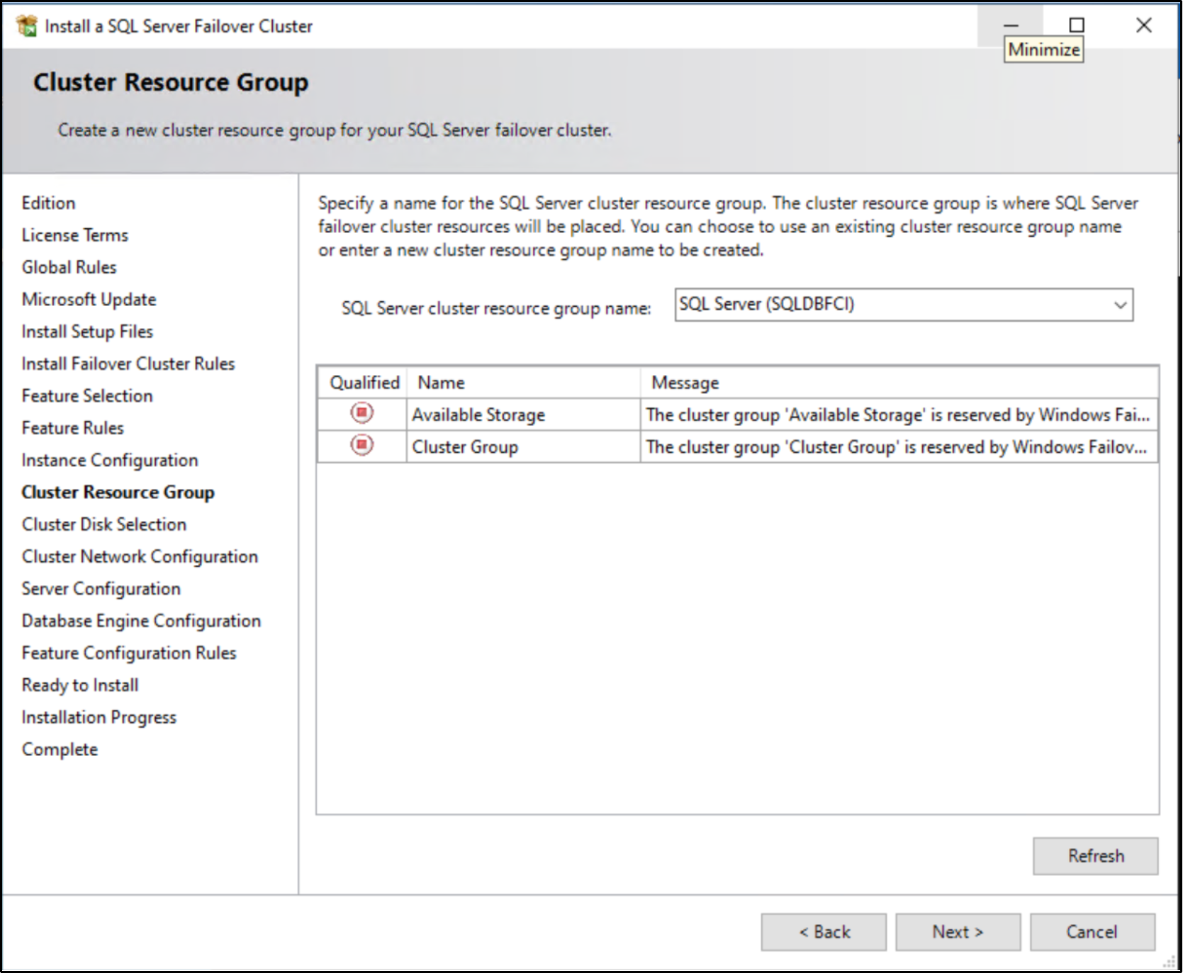The width and height of the screenshot is (1183, 973).
Task: Click the Refresh button
Action: (1095, 856)
